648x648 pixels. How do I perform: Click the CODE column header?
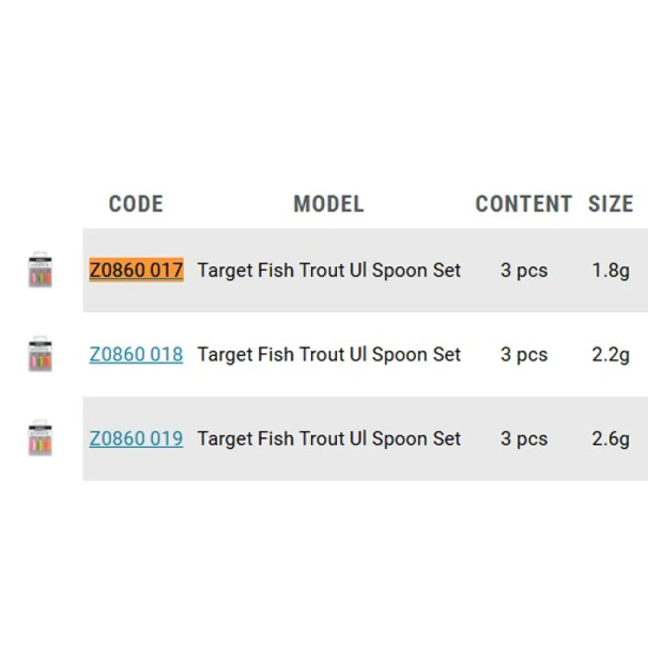pyautogui.click(x=136, y=203)
